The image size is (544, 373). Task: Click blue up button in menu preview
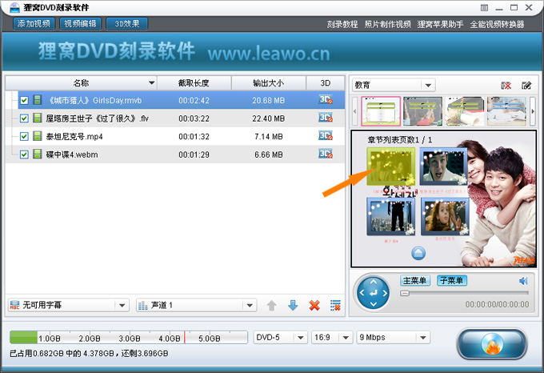point(418,253)
